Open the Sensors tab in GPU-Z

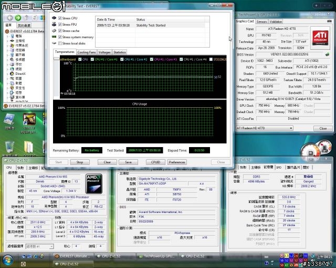point(261,21)
